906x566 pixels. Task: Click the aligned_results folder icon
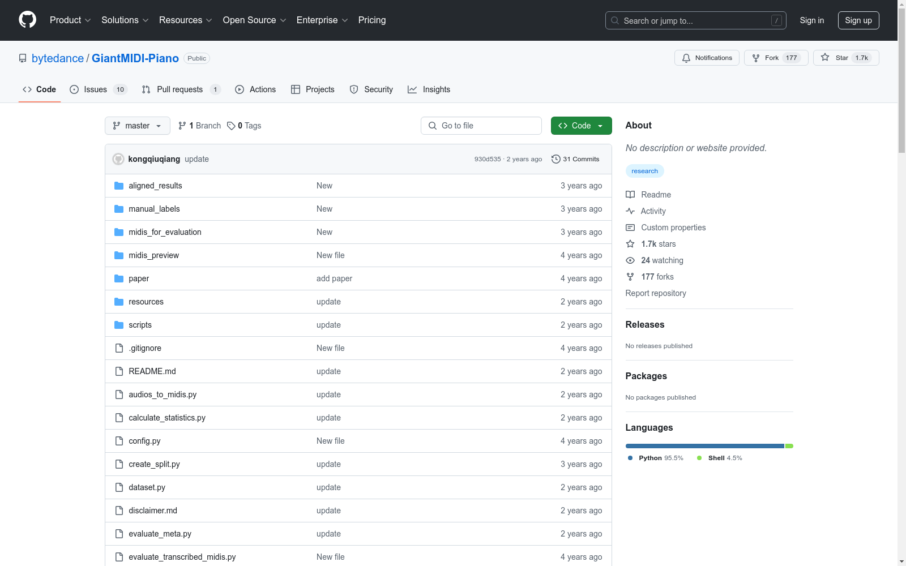pos(119,186)
